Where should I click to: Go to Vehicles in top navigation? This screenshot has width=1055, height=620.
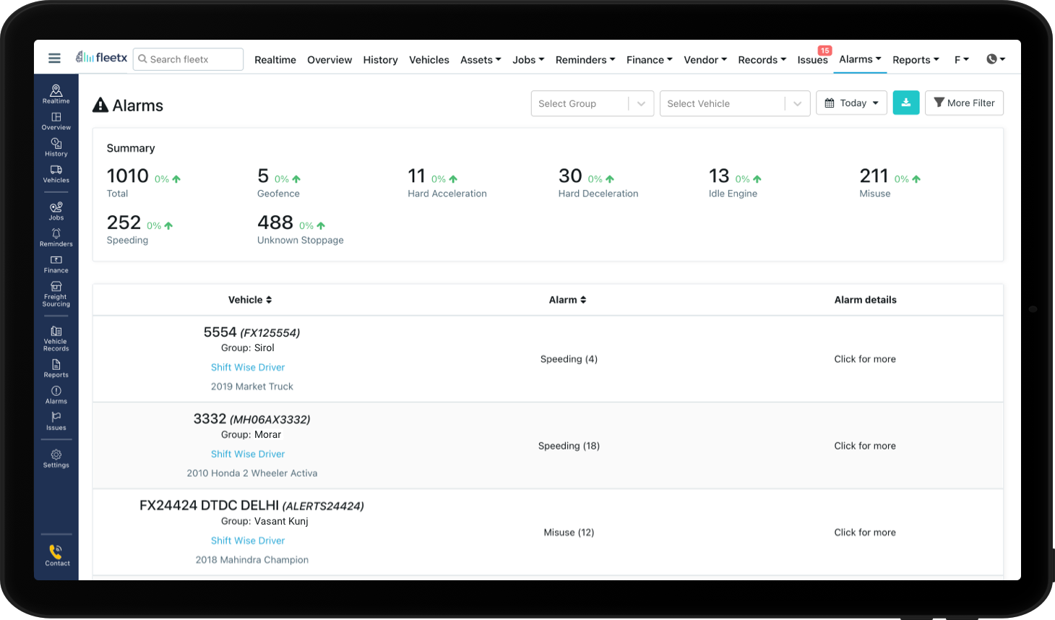click(429, 60)
